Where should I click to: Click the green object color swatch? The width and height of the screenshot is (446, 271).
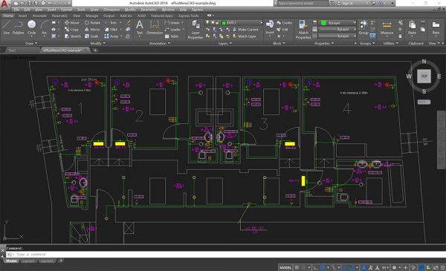pos(323,23)
